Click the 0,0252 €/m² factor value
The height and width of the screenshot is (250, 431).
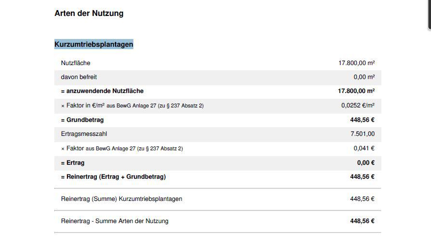pos(358,105)
